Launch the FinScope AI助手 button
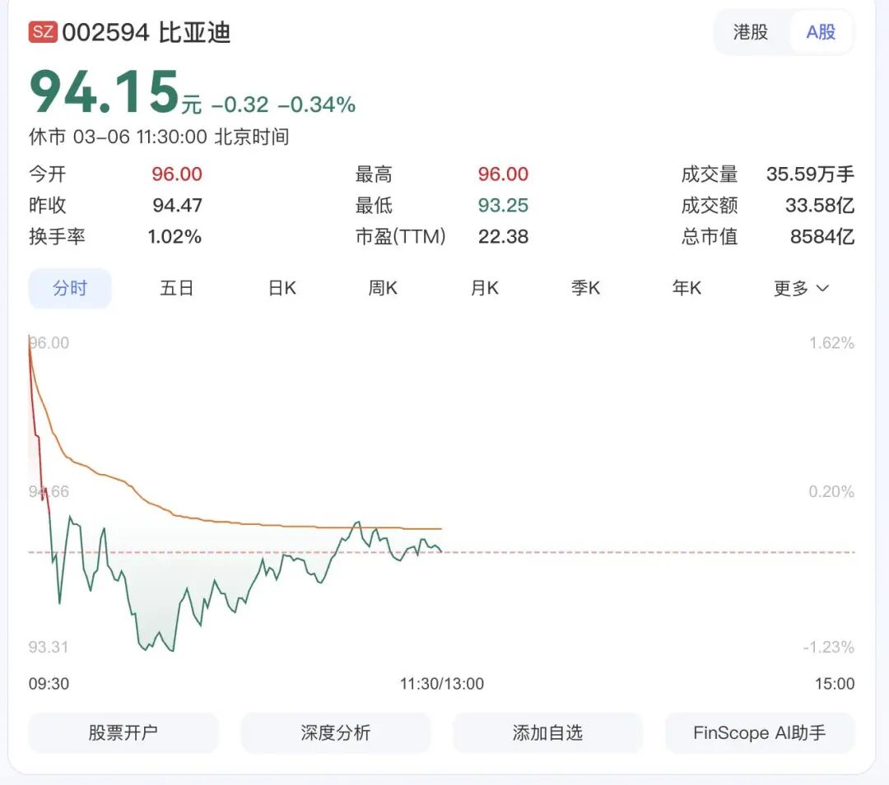Screen dimensions: 889x785 (x=760, y=732)
